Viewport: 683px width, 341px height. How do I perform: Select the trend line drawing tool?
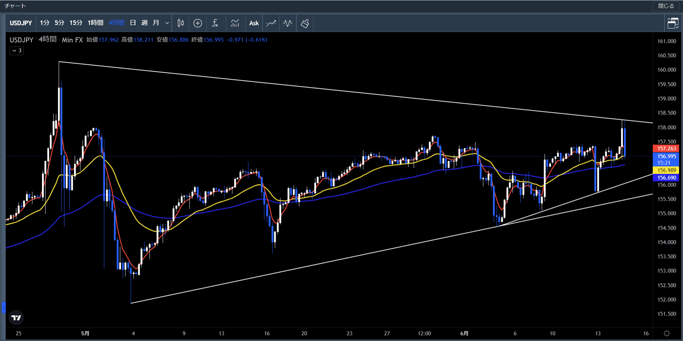coord(271,23)
